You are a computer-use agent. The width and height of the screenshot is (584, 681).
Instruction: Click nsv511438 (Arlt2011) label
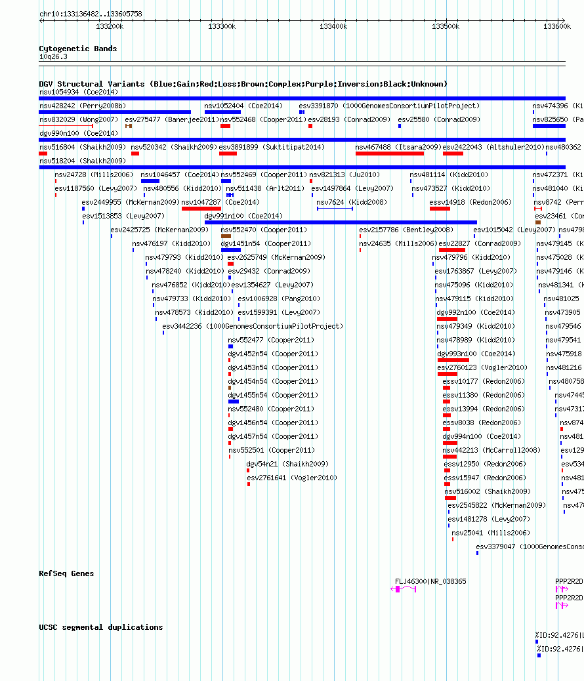(x=265, y=188)
